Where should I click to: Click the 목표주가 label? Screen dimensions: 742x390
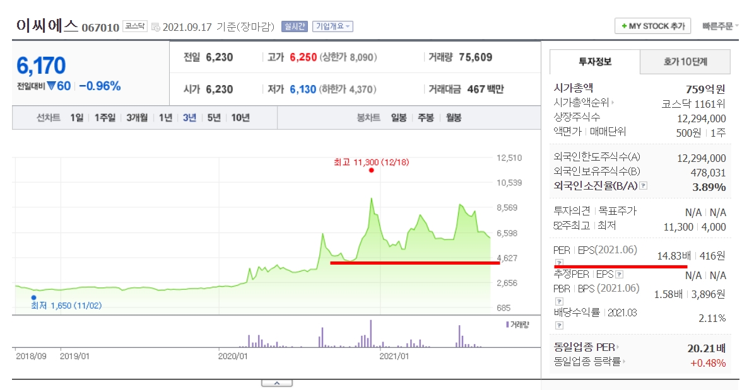click(x=618, y=211)
